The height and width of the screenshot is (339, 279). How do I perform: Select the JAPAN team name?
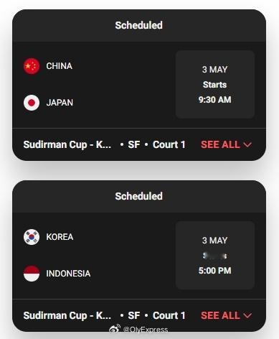[60, 103]
